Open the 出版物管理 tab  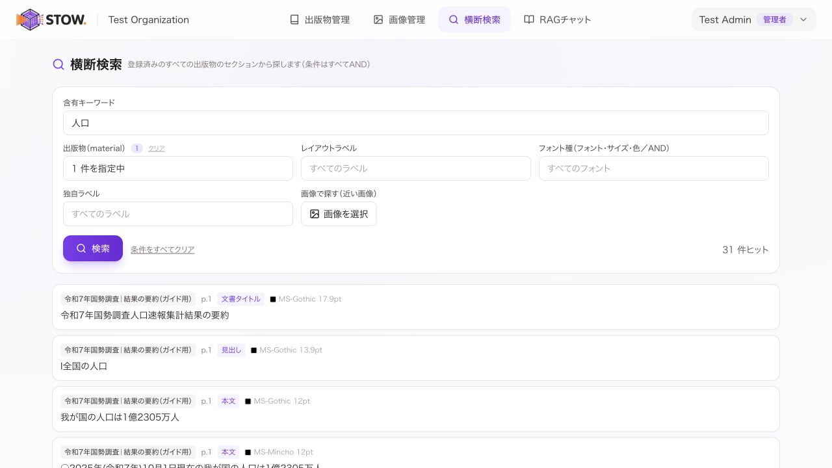320,19
